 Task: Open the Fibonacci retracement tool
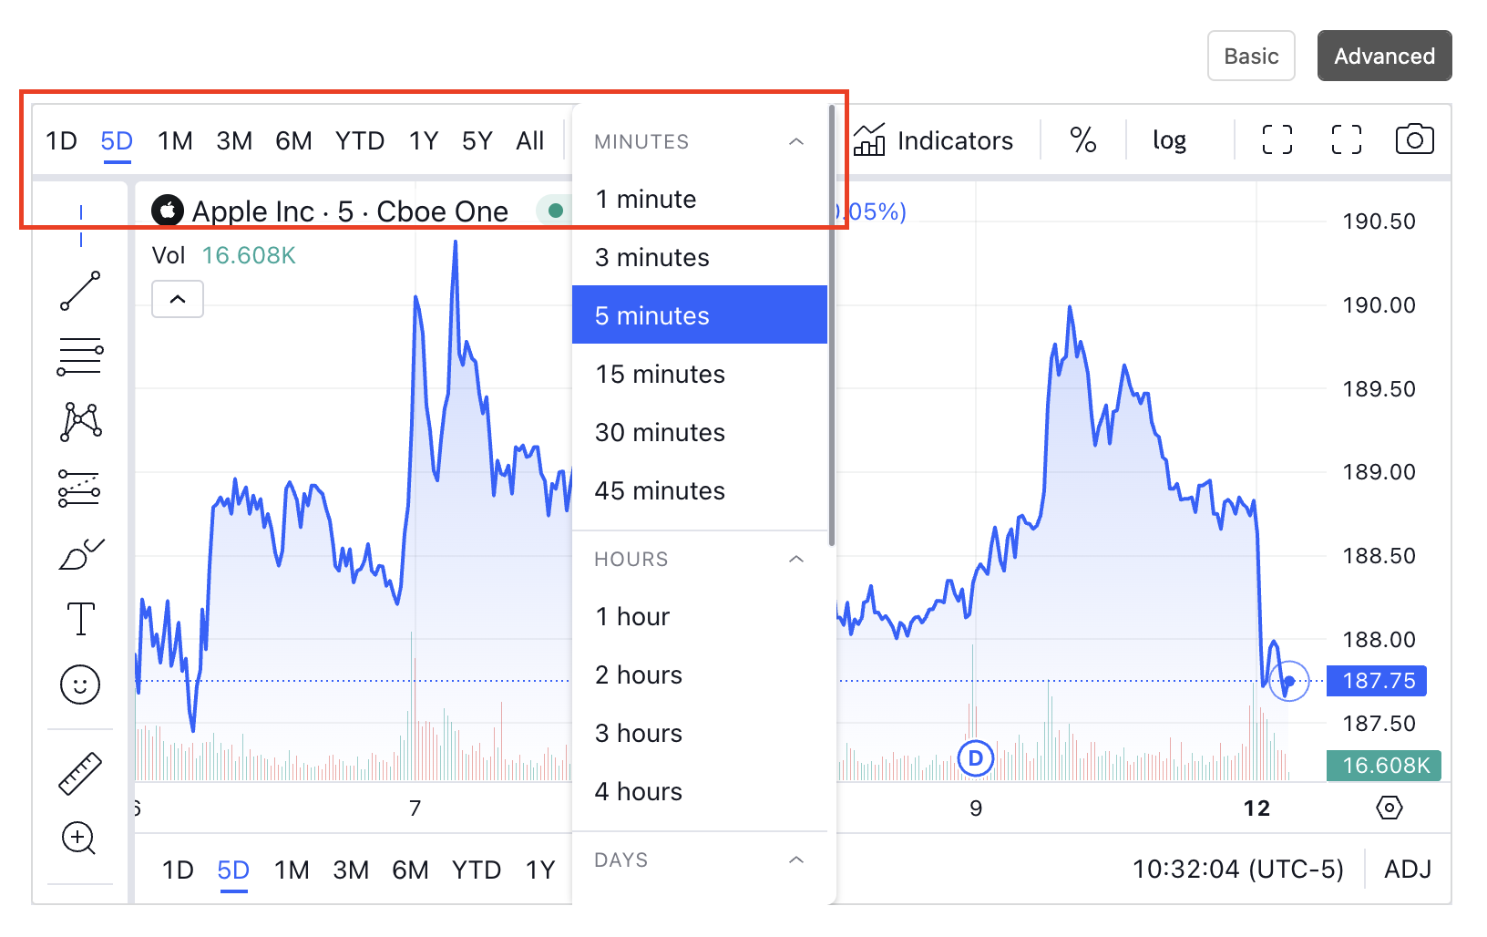pos(80,355)
